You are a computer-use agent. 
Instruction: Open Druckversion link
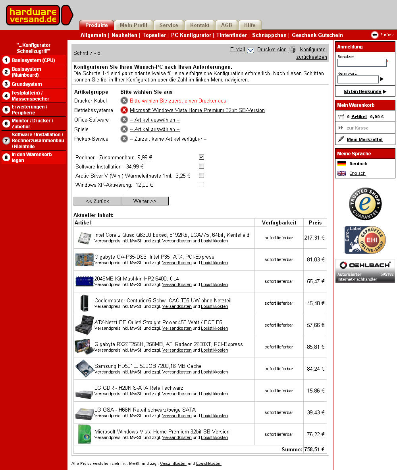(272, 49)
